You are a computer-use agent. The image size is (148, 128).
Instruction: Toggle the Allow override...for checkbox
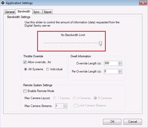(25, 62)
